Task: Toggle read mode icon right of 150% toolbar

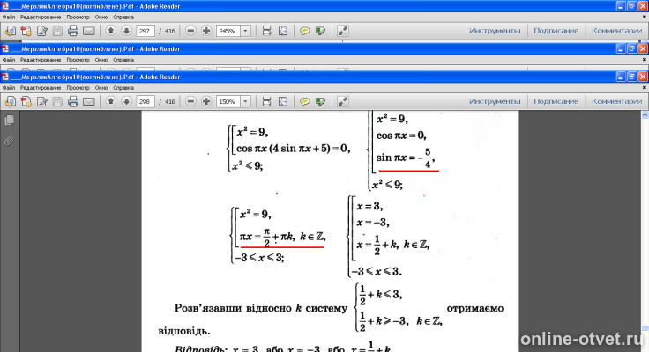Action: 343,101
